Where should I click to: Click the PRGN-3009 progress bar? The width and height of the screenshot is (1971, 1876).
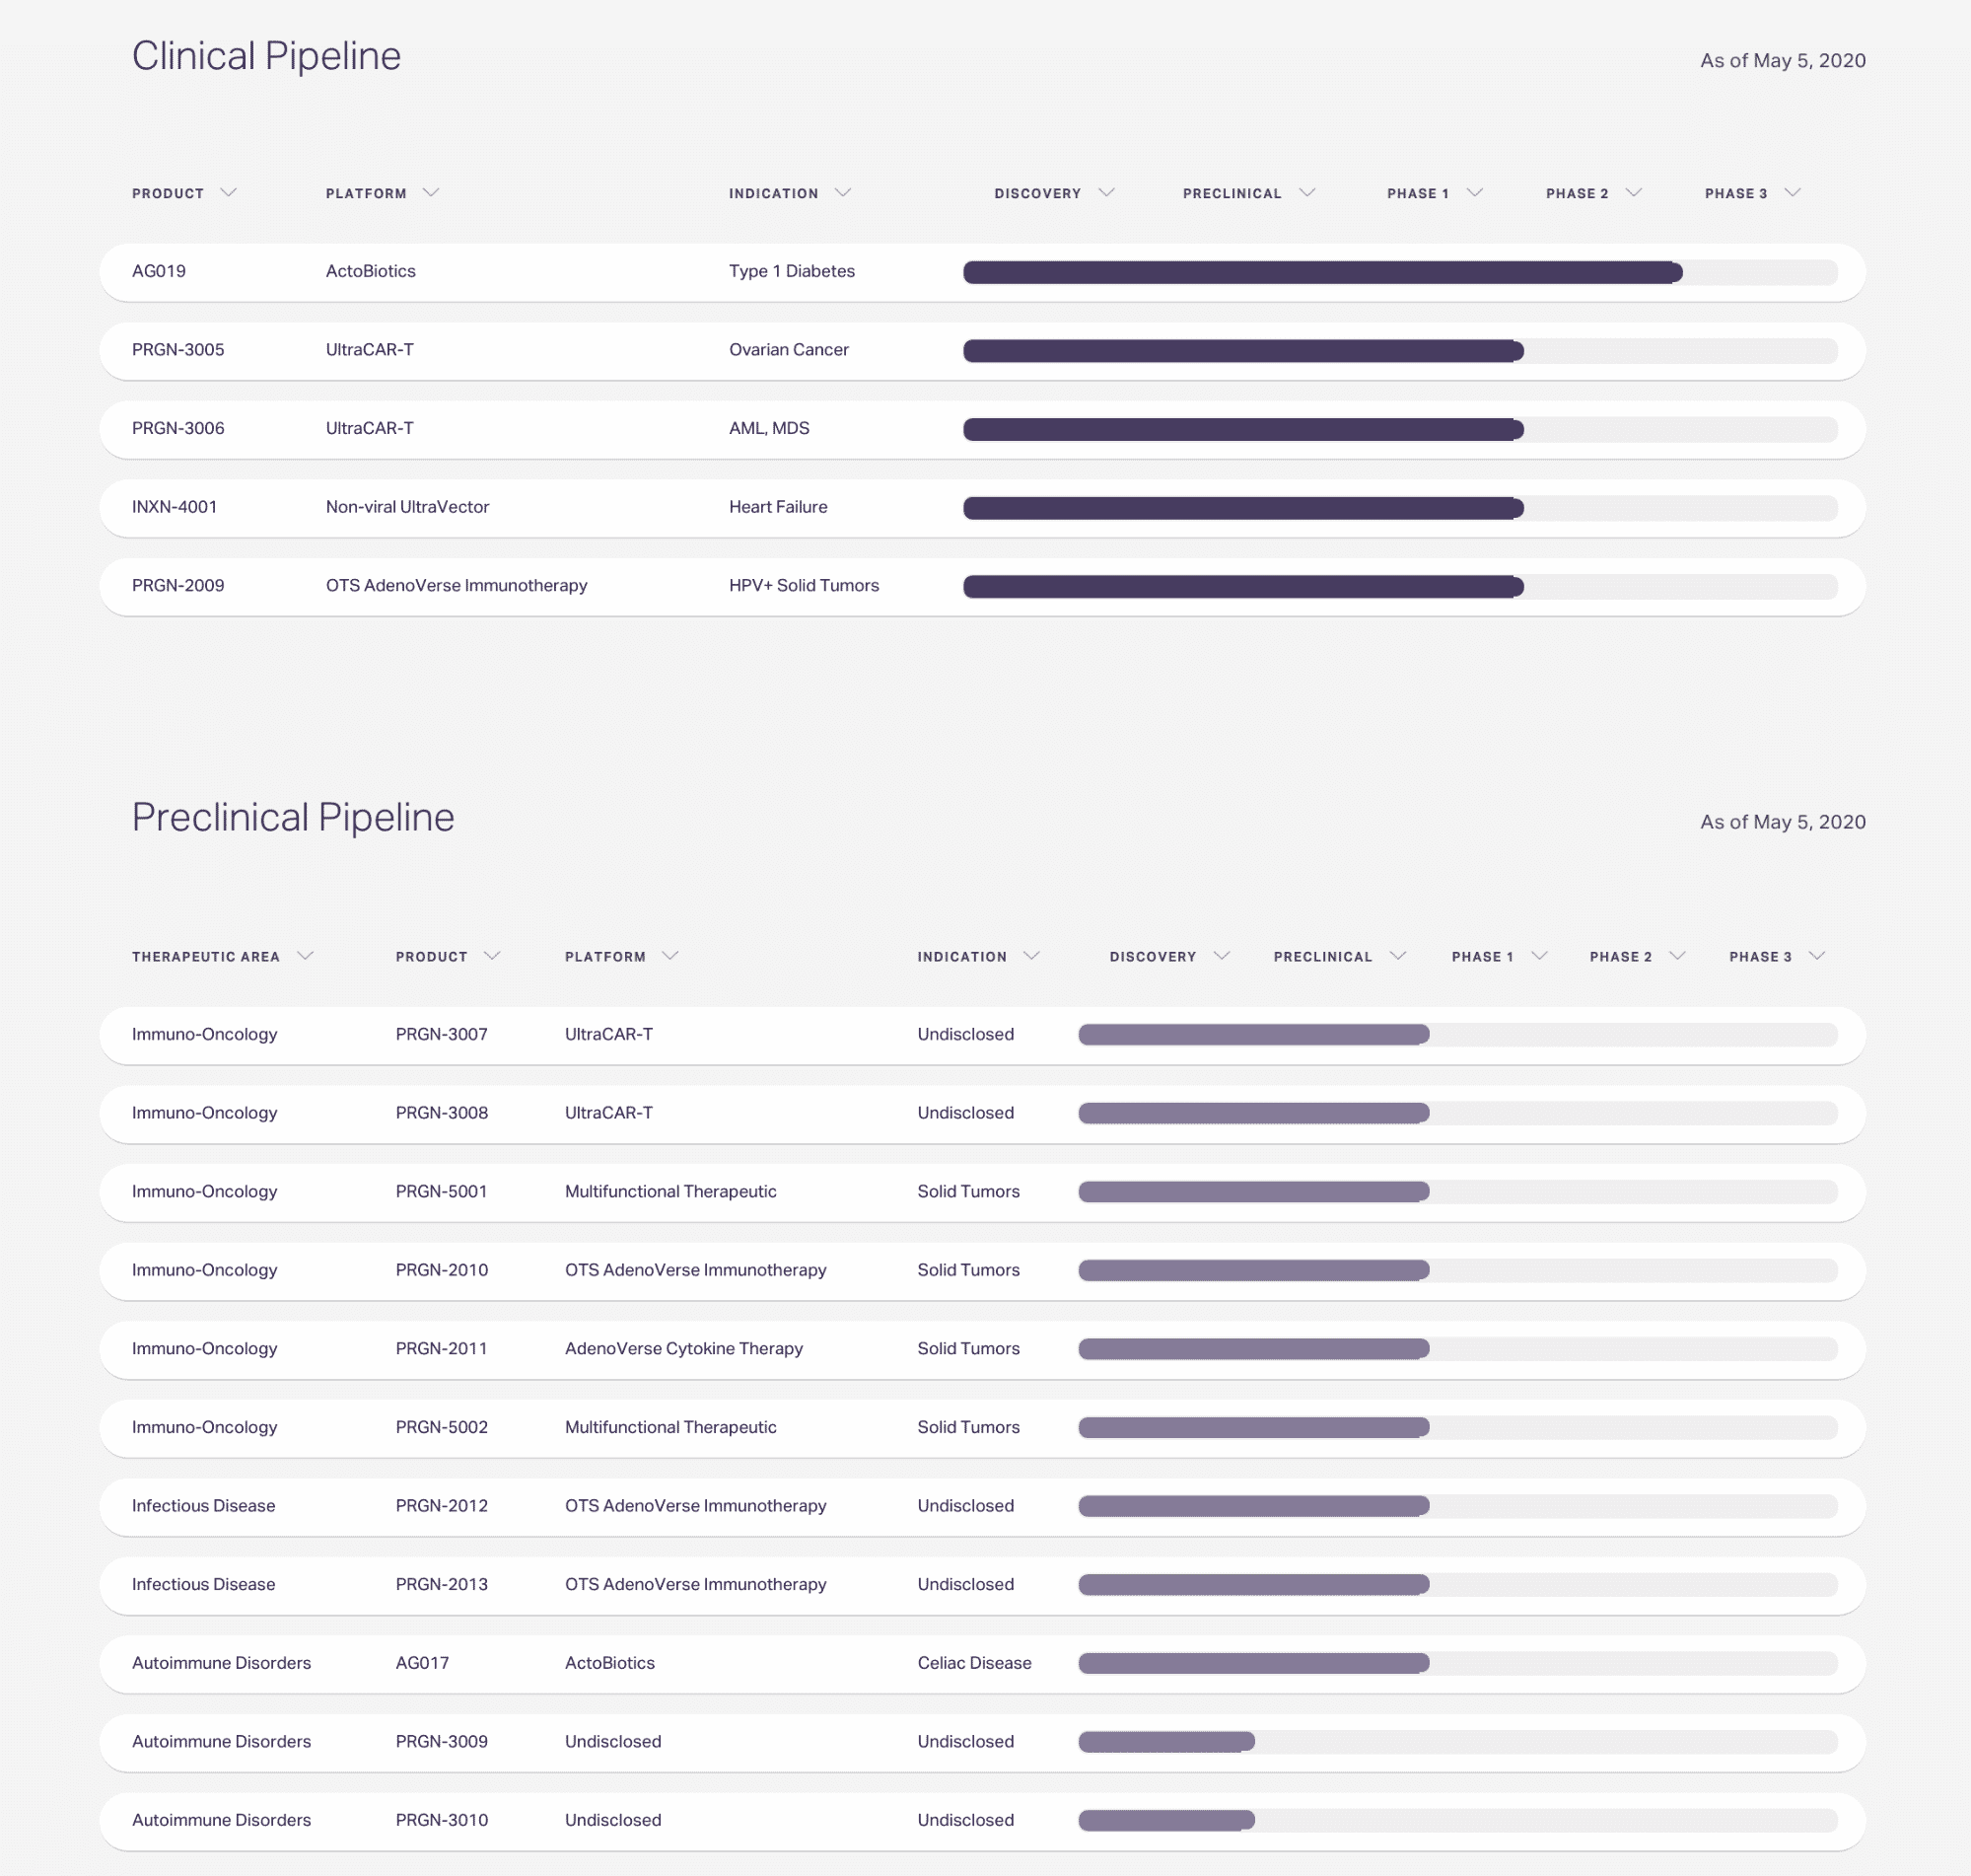tap(1457, 1742)
